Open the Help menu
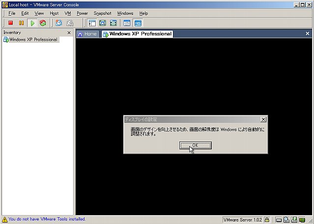Image resolution: width=314 pixels, height=224 pixels. tap(143, 13)
